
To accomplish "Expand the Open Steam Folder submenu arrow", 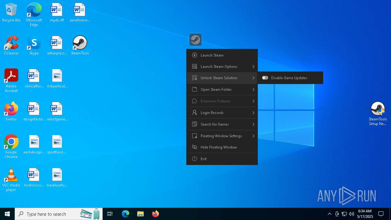I will click(253, 89).
